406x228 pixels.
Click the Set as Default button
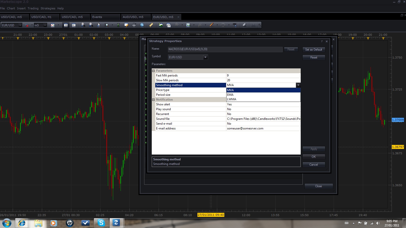coord(314,50)
